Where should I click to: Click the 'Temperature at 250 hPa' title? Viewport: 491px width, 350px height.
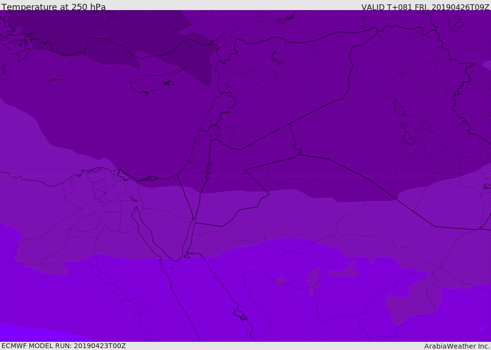point(54,7)
